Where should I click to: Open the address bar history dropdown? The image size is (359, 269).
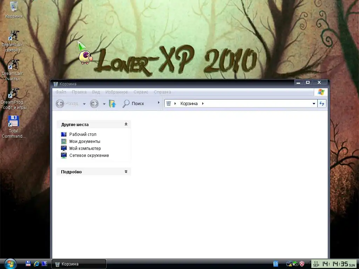[x=314, y=104]
